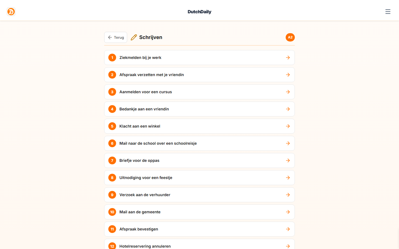This screenshot has height=249, width=399.
Task: Click arrow on Ziekmelden bij je werk
Action: pyautogui.click(x=288, y=58)
